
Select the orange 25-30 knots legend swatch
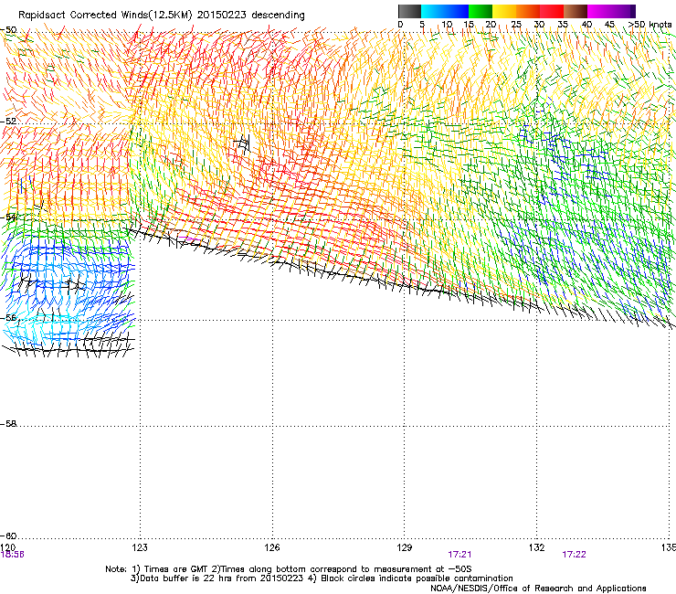(x=528, y=11)
